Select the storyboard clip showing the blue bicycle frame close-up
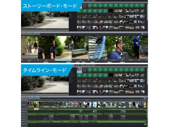Image resolution: width=169 pixels, height=127 pixels. click(97, 48)
